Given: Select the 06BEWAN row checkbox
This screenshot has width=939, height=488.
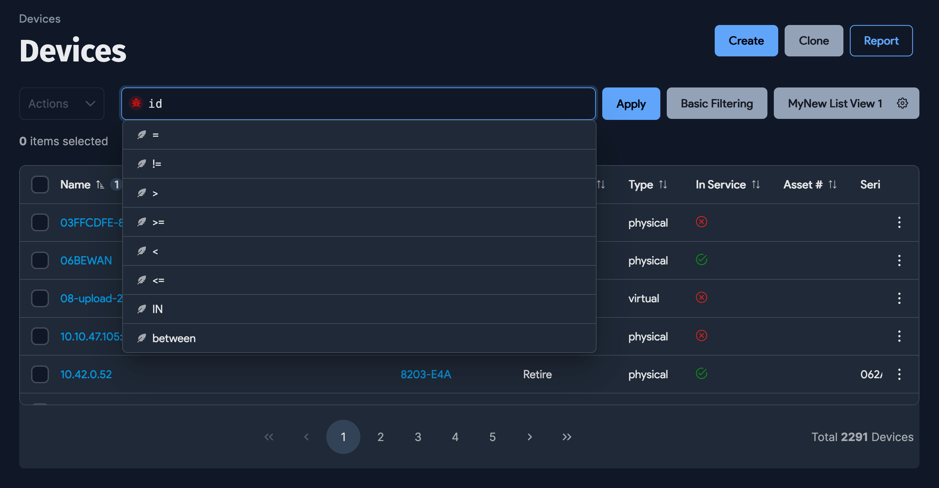Looking at the screenshot, I should 40,261.
